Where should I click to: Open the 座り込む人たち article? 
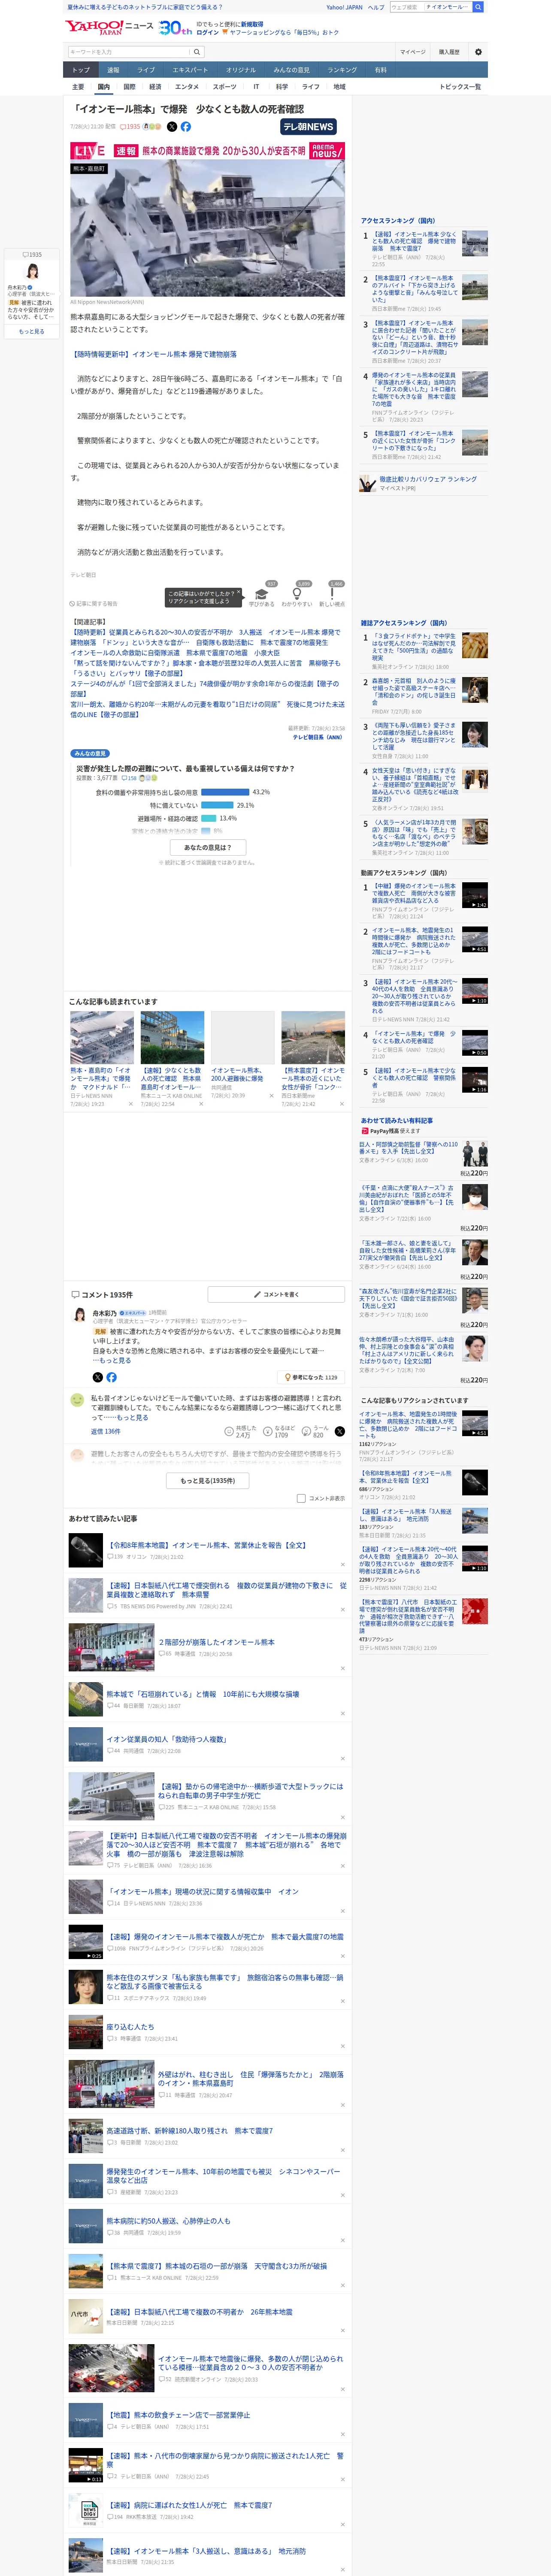(130, 2027)
